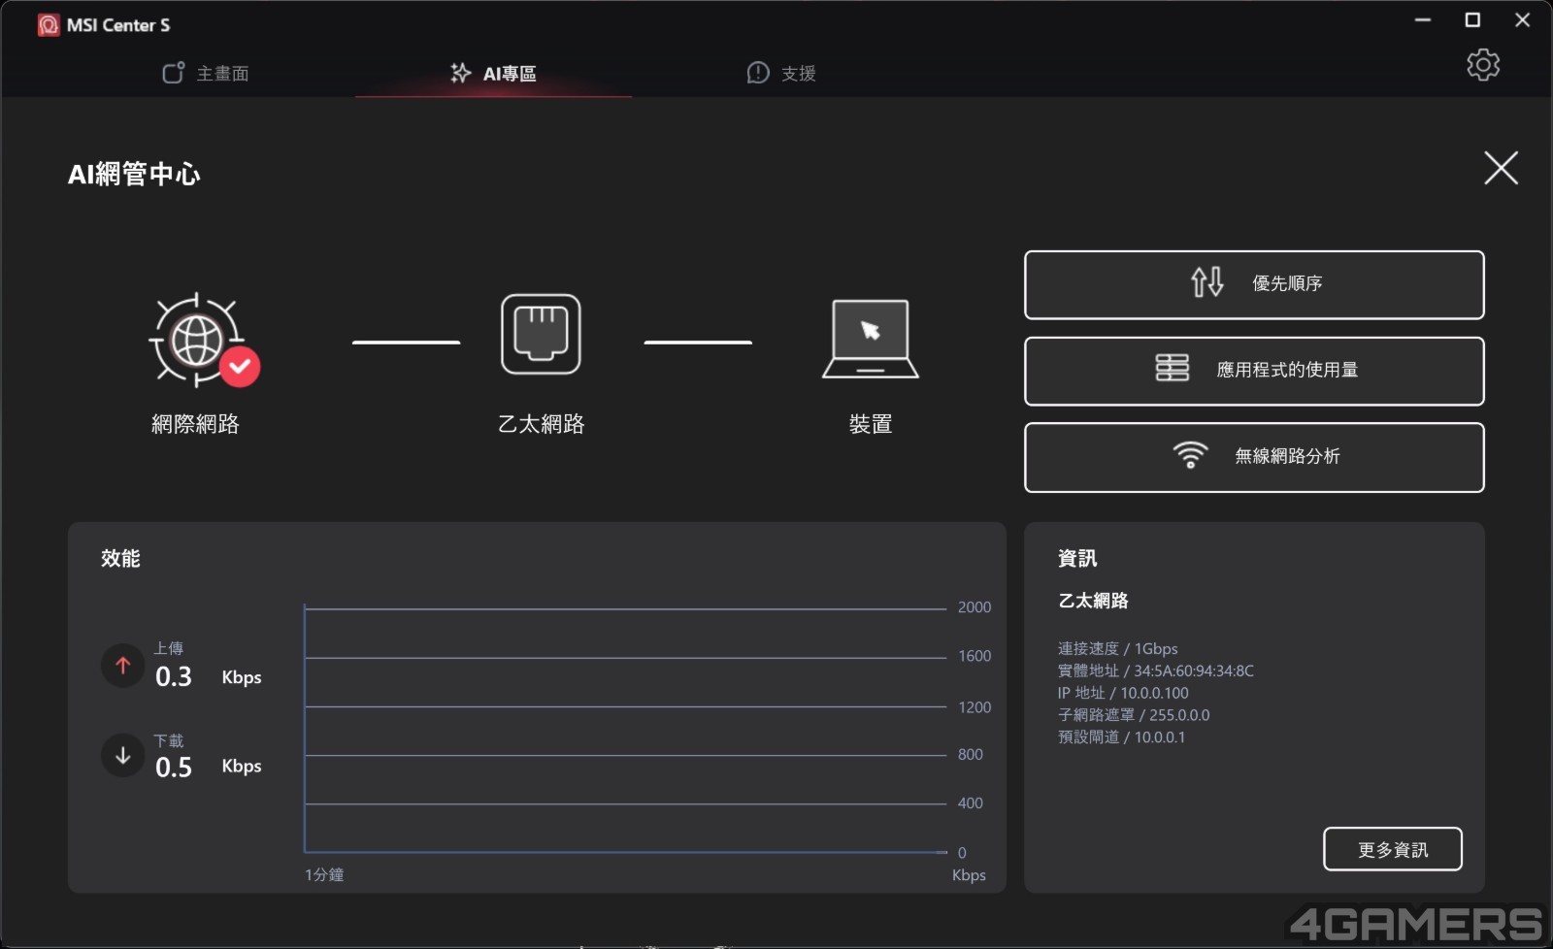Open 無線網路分析 wireless analysis
The height and width of the screenshot is (949, 1553).
coord(1253,457)
